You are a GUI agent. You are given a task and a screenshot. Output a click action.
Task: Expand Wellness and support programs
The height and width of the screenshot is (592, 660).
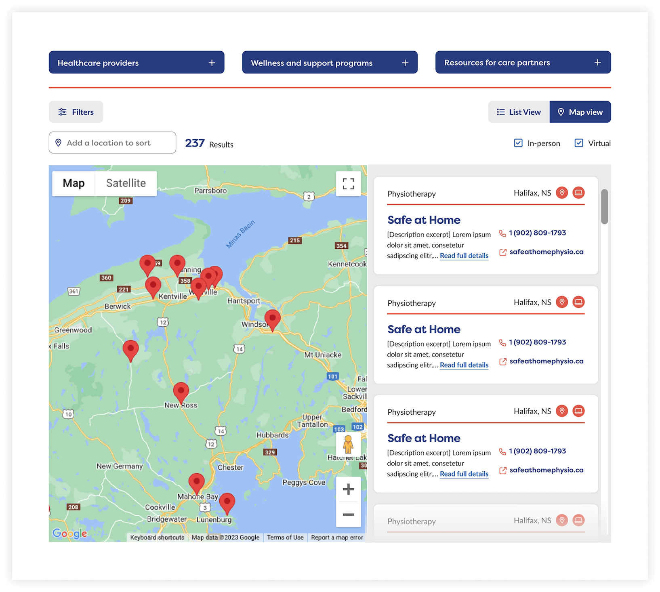[330, 62]
